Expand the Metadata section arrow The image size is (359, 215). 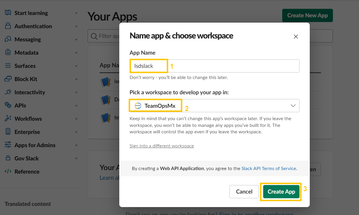76,53
